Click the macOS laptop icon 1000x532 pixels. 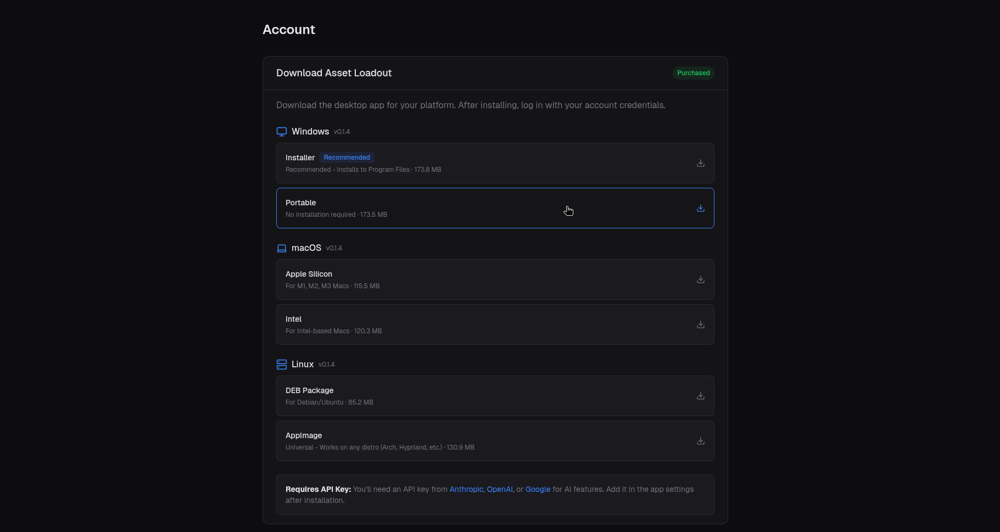point(282,248)
